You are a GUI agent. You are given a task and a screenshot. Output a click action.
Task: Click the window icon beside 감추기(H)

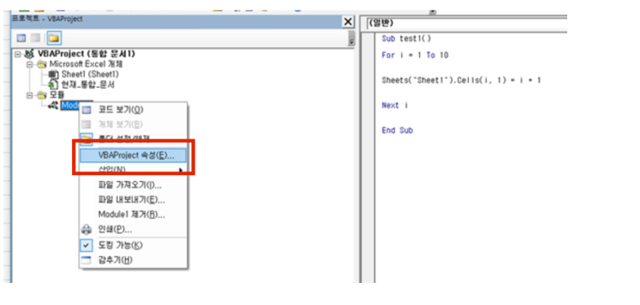click(87, 261)
